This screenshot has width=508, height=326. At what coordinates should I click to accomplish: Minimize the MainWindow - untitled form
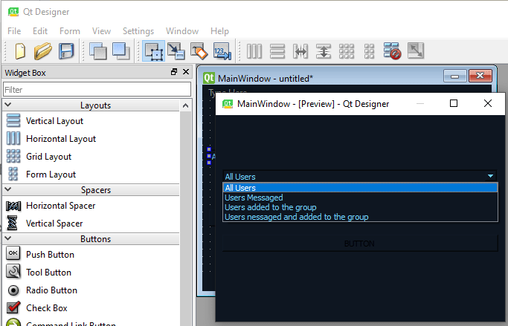(455, 76)
